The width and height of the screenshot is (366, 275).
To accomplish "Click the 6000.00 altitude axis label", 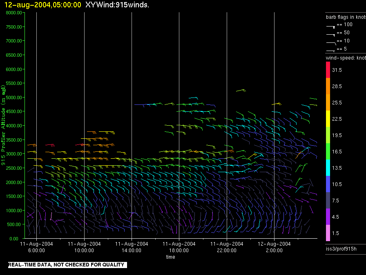I will click(14, 69).
